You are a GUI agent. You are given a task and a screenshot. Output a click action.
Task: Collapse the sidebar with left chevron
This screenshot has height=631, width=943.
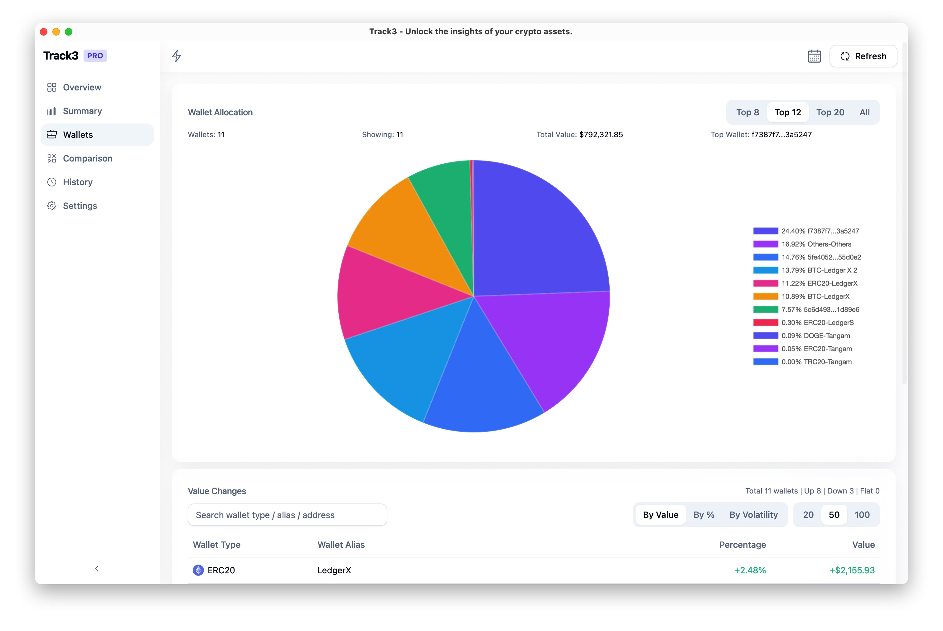(x=97, y=569)
